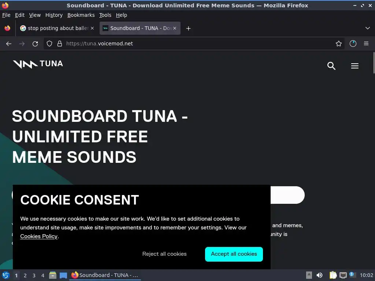
Task: Open the clipboard manager tray icon
Action: pos(333,275)
